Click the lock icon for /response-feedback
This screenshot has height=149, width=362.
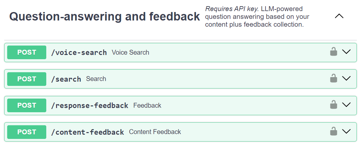coord(333,105)
